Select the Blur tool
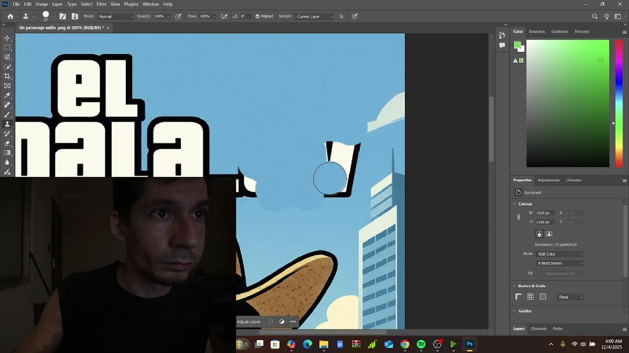The height and width of the screenshot is (353, 629). point(7,162)
